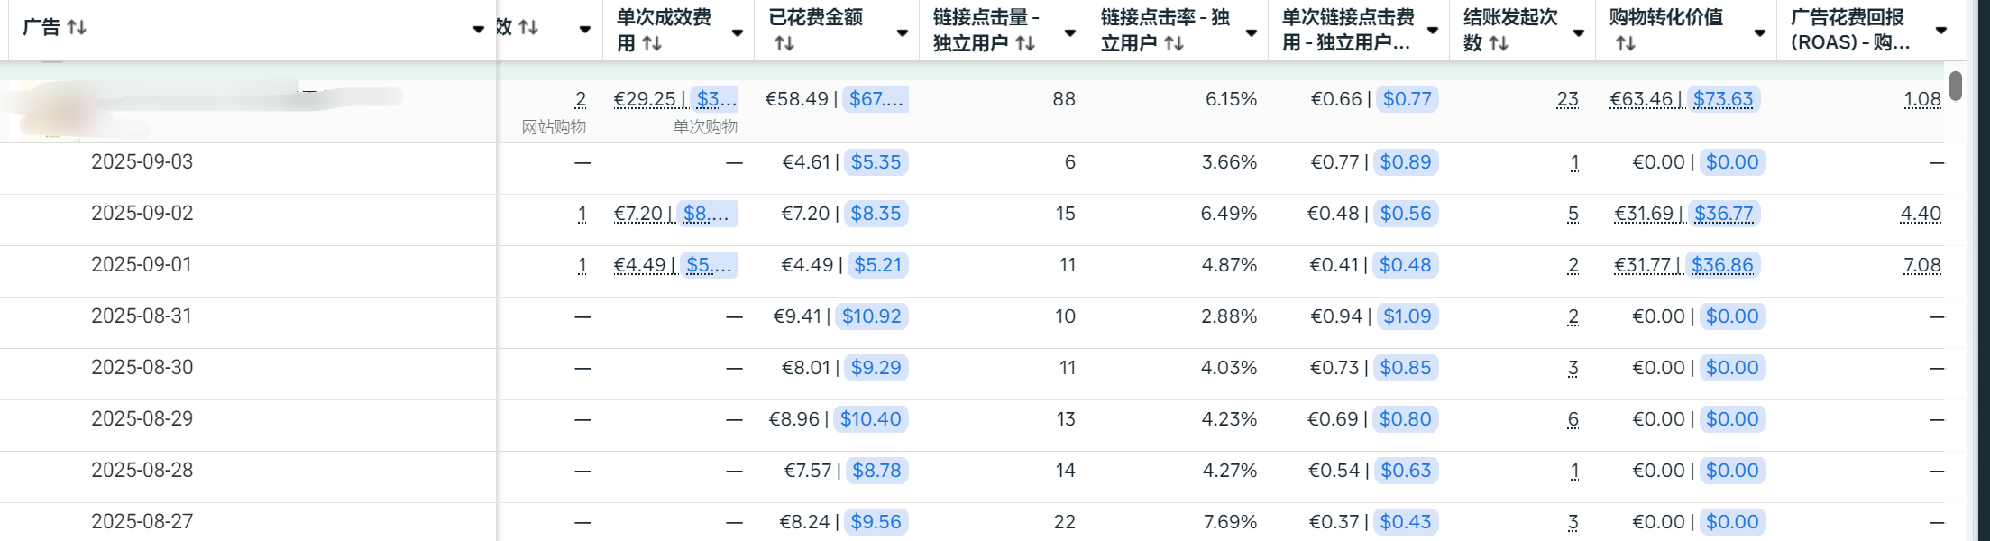The width and height of the screenshot is (1990, 541).
Task: Open the 结账发起次数 column dropdown arrow
Action: pyautogui.click(x=1578, y=33)
